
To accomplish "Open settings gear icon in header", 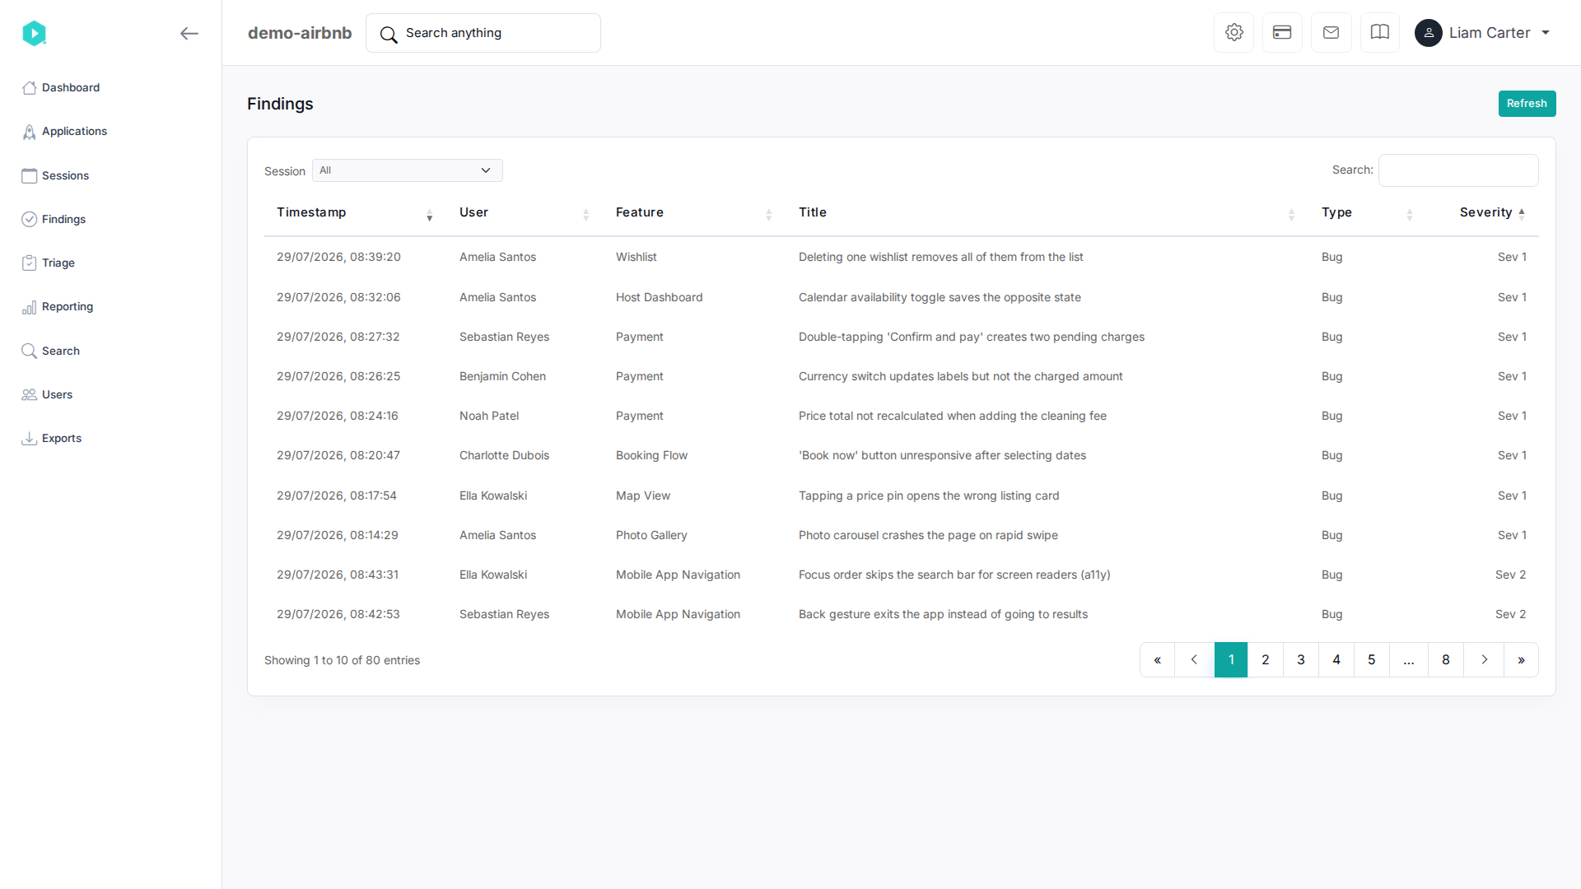I will [x=1234, y=33].
